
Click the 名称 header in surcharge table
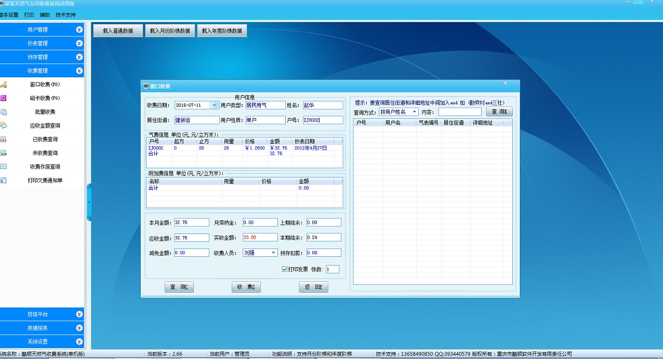tap(184, 182)
